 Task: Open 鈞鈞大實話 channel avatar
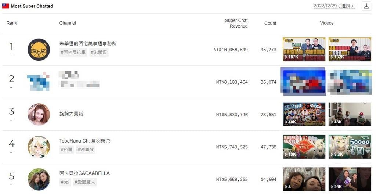point(39,114)
